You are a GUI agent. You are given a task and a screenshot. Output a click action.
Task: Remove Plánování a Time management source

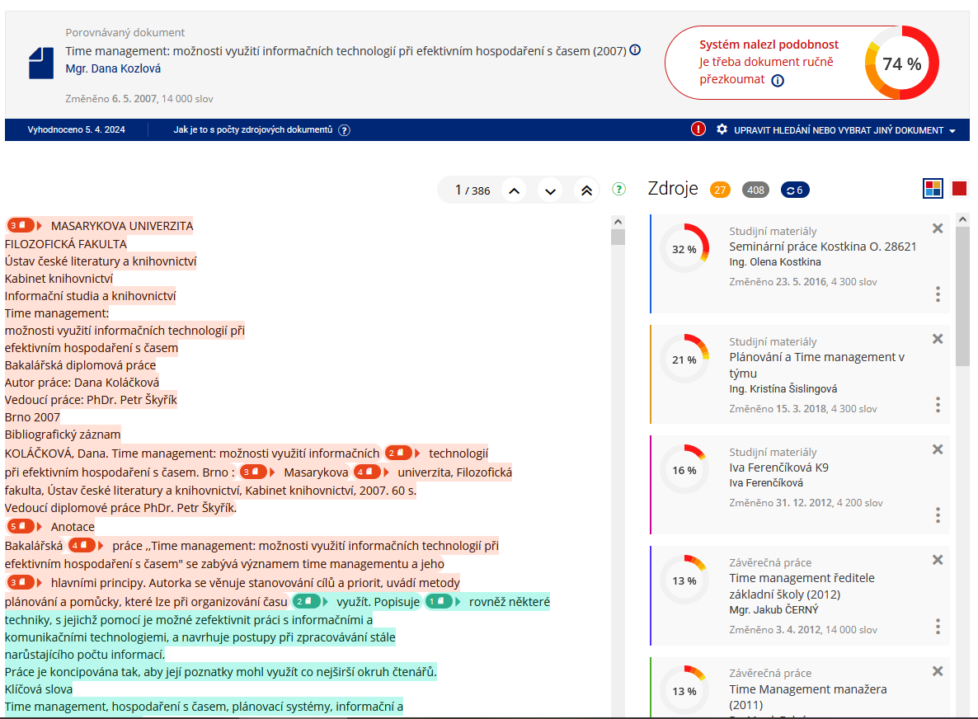click(938, 339)
